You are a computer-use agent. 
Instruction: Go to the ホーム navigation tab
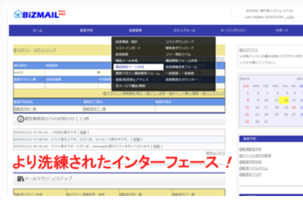(37, 31)
